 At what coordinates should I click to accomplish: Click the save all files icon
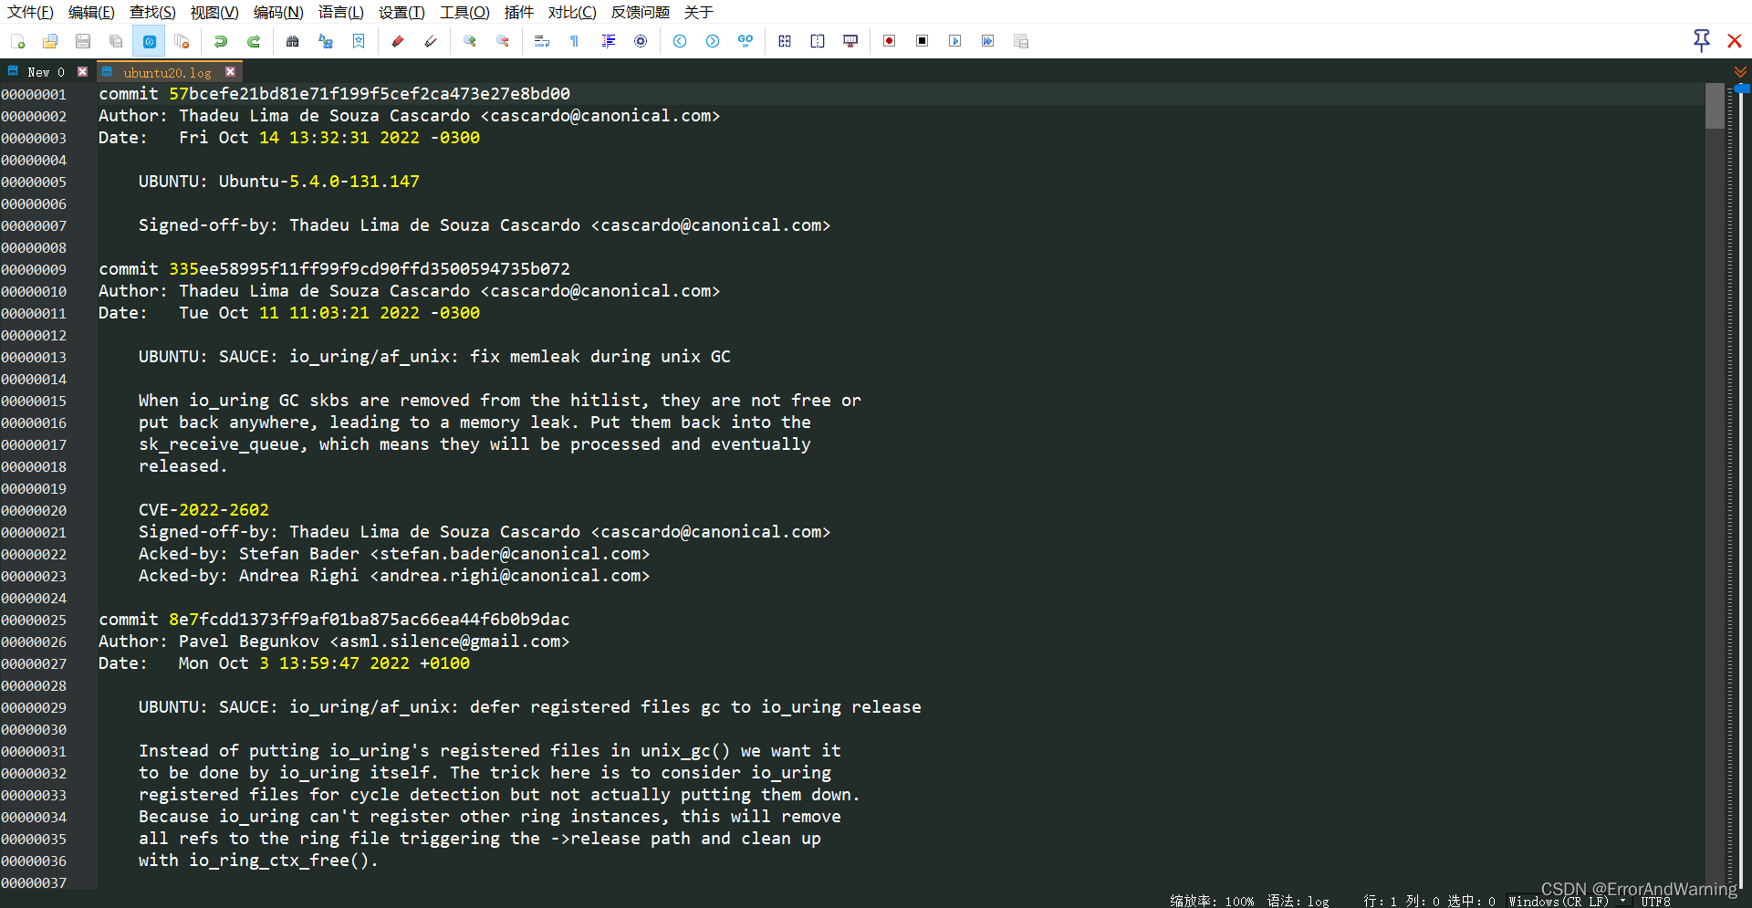coord(116,41)
